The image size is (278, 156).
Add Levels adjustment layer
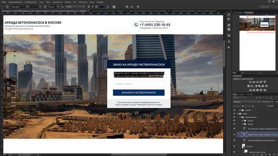click(x=254, y=82)
